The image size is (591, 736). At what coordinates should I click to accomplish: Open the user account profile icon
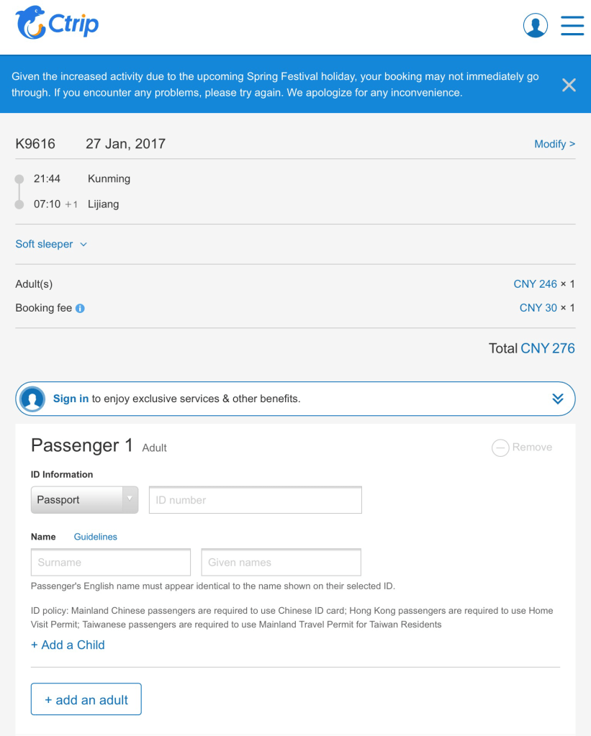[535, 25]
